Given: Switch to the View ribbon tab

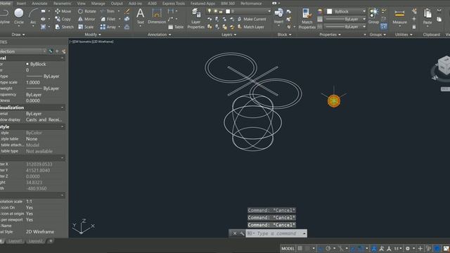Looking at the screenshot, I should (x=82, y=4).
